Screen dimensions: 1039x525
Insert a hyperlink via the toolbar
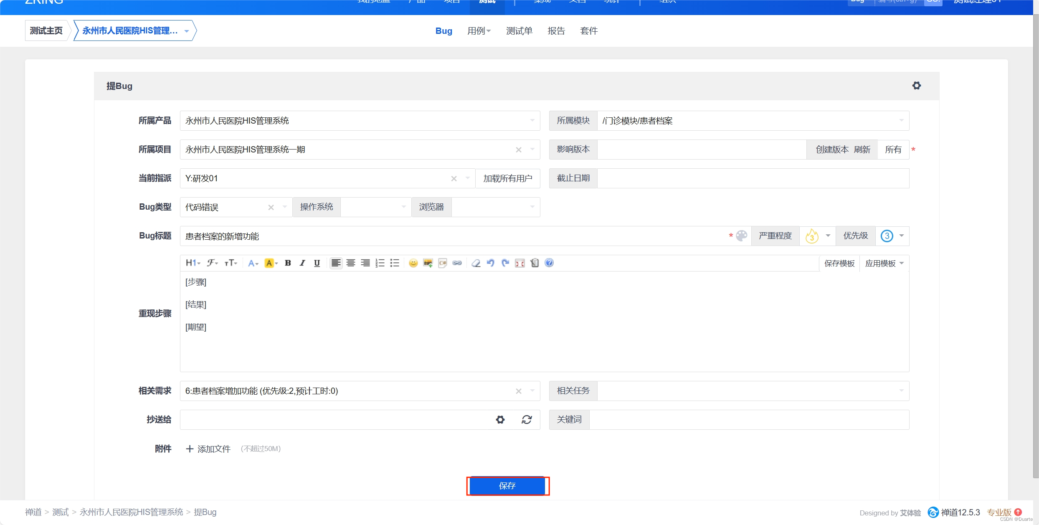point(457,263)
